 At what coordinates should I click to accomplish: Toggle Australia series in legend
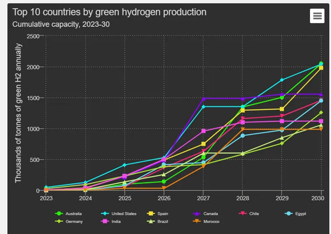tap(68, 213)
